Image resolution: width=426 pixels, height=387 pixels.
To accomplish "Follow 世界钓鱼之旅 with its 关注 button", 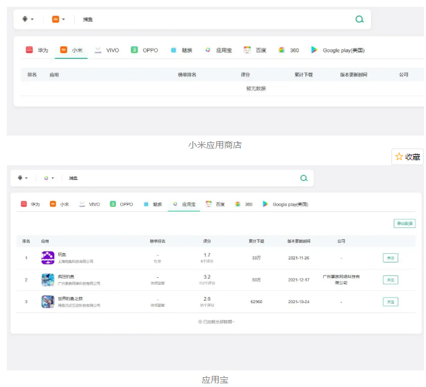I will pyautogui.click(x=390, y=302).
